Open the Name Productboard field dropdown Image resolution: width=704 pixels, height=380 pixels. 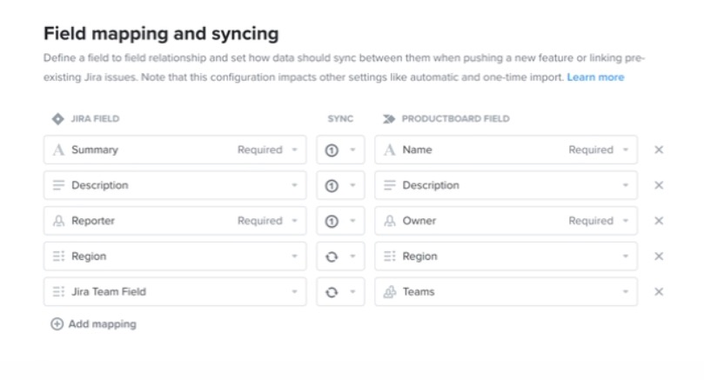tap(506, 150)
